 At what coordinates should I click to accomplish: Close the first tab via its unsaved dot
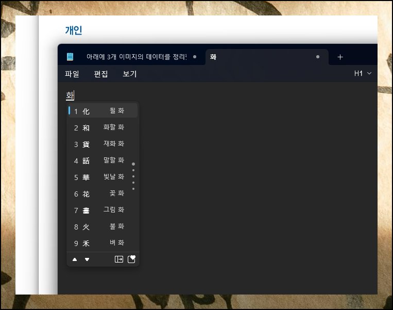point(195,57)
